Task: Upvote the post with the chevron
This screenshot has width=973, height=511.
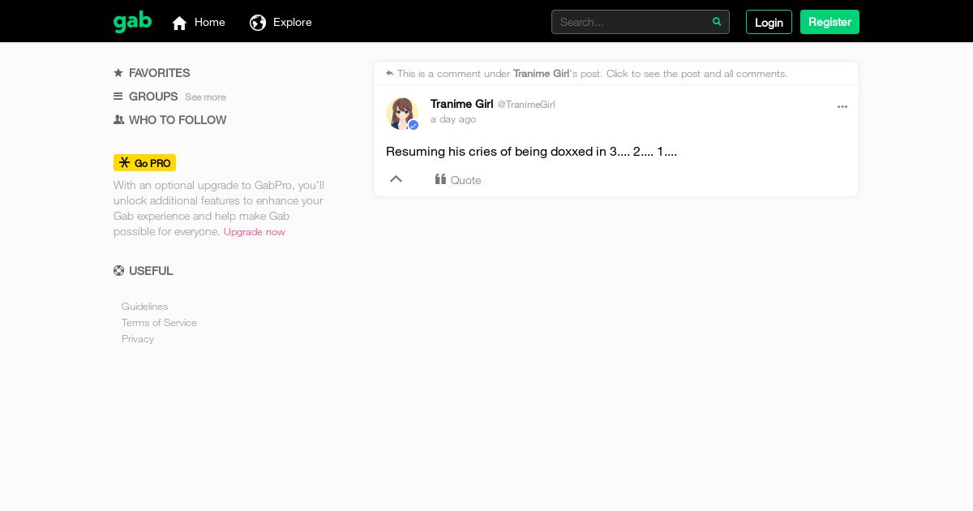Action: coord(396,179)
